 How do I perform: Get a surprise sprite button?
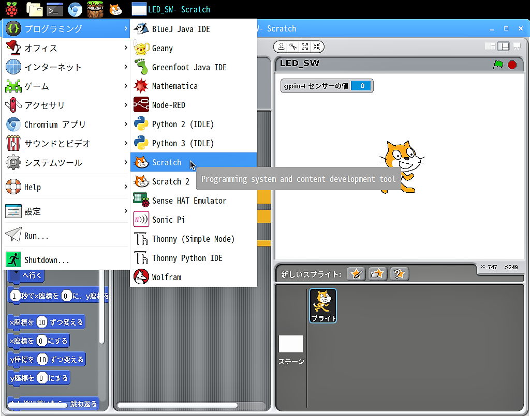coord(399,274)
